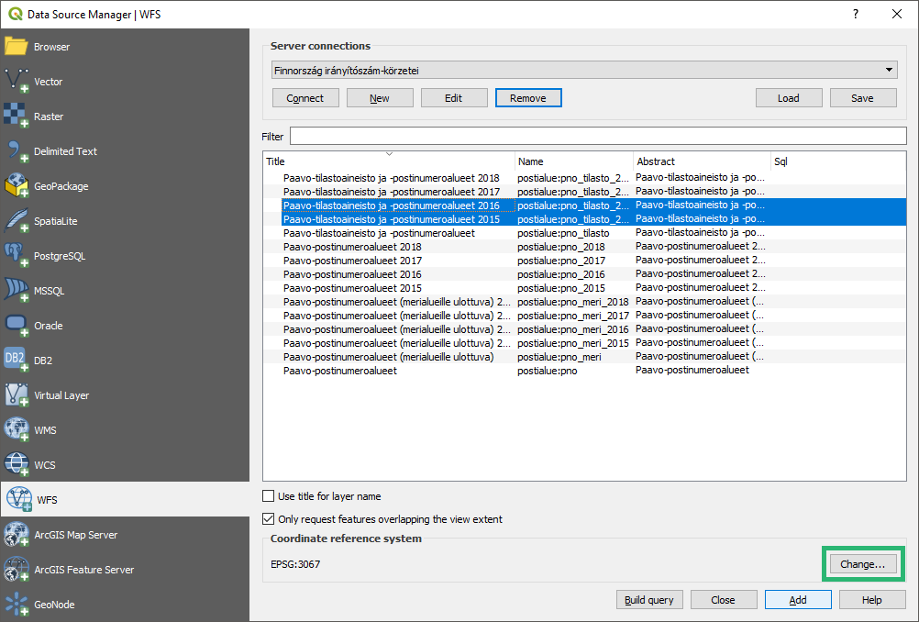Select row Paavo-tilastoaineisto ja -postinumeroalueet 2018
The width and height of the screenshot is (919, 622).
coord(584,178)
